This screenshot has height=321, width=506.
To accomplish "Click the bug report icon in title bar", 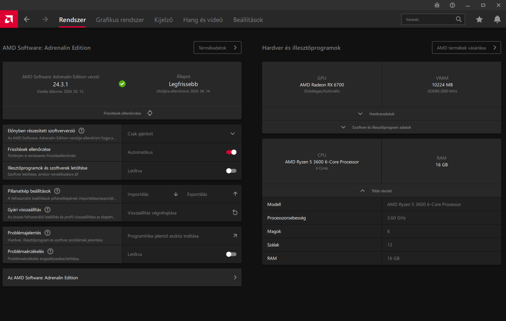I will (x=437, y=5).
